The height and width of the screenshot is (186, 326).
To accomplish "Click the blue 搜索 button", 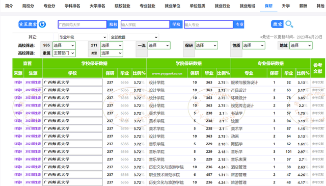I will pos(277,24).
